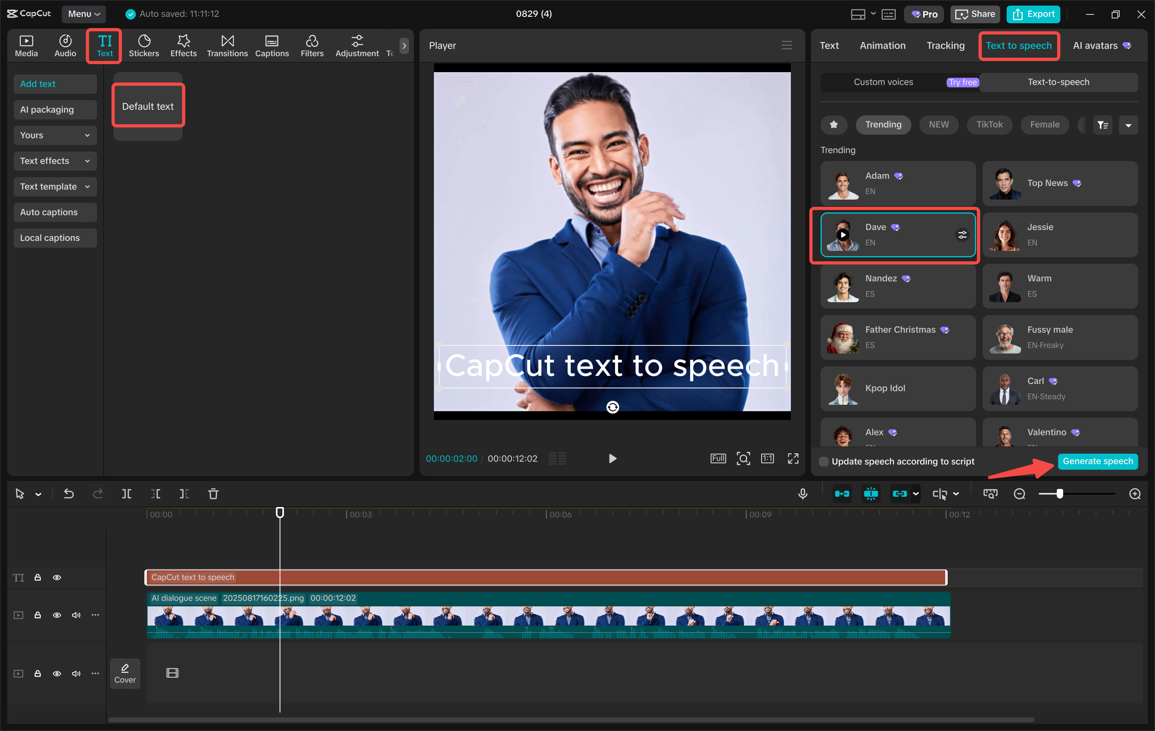Open the Menu dropdown

[83, 14]
